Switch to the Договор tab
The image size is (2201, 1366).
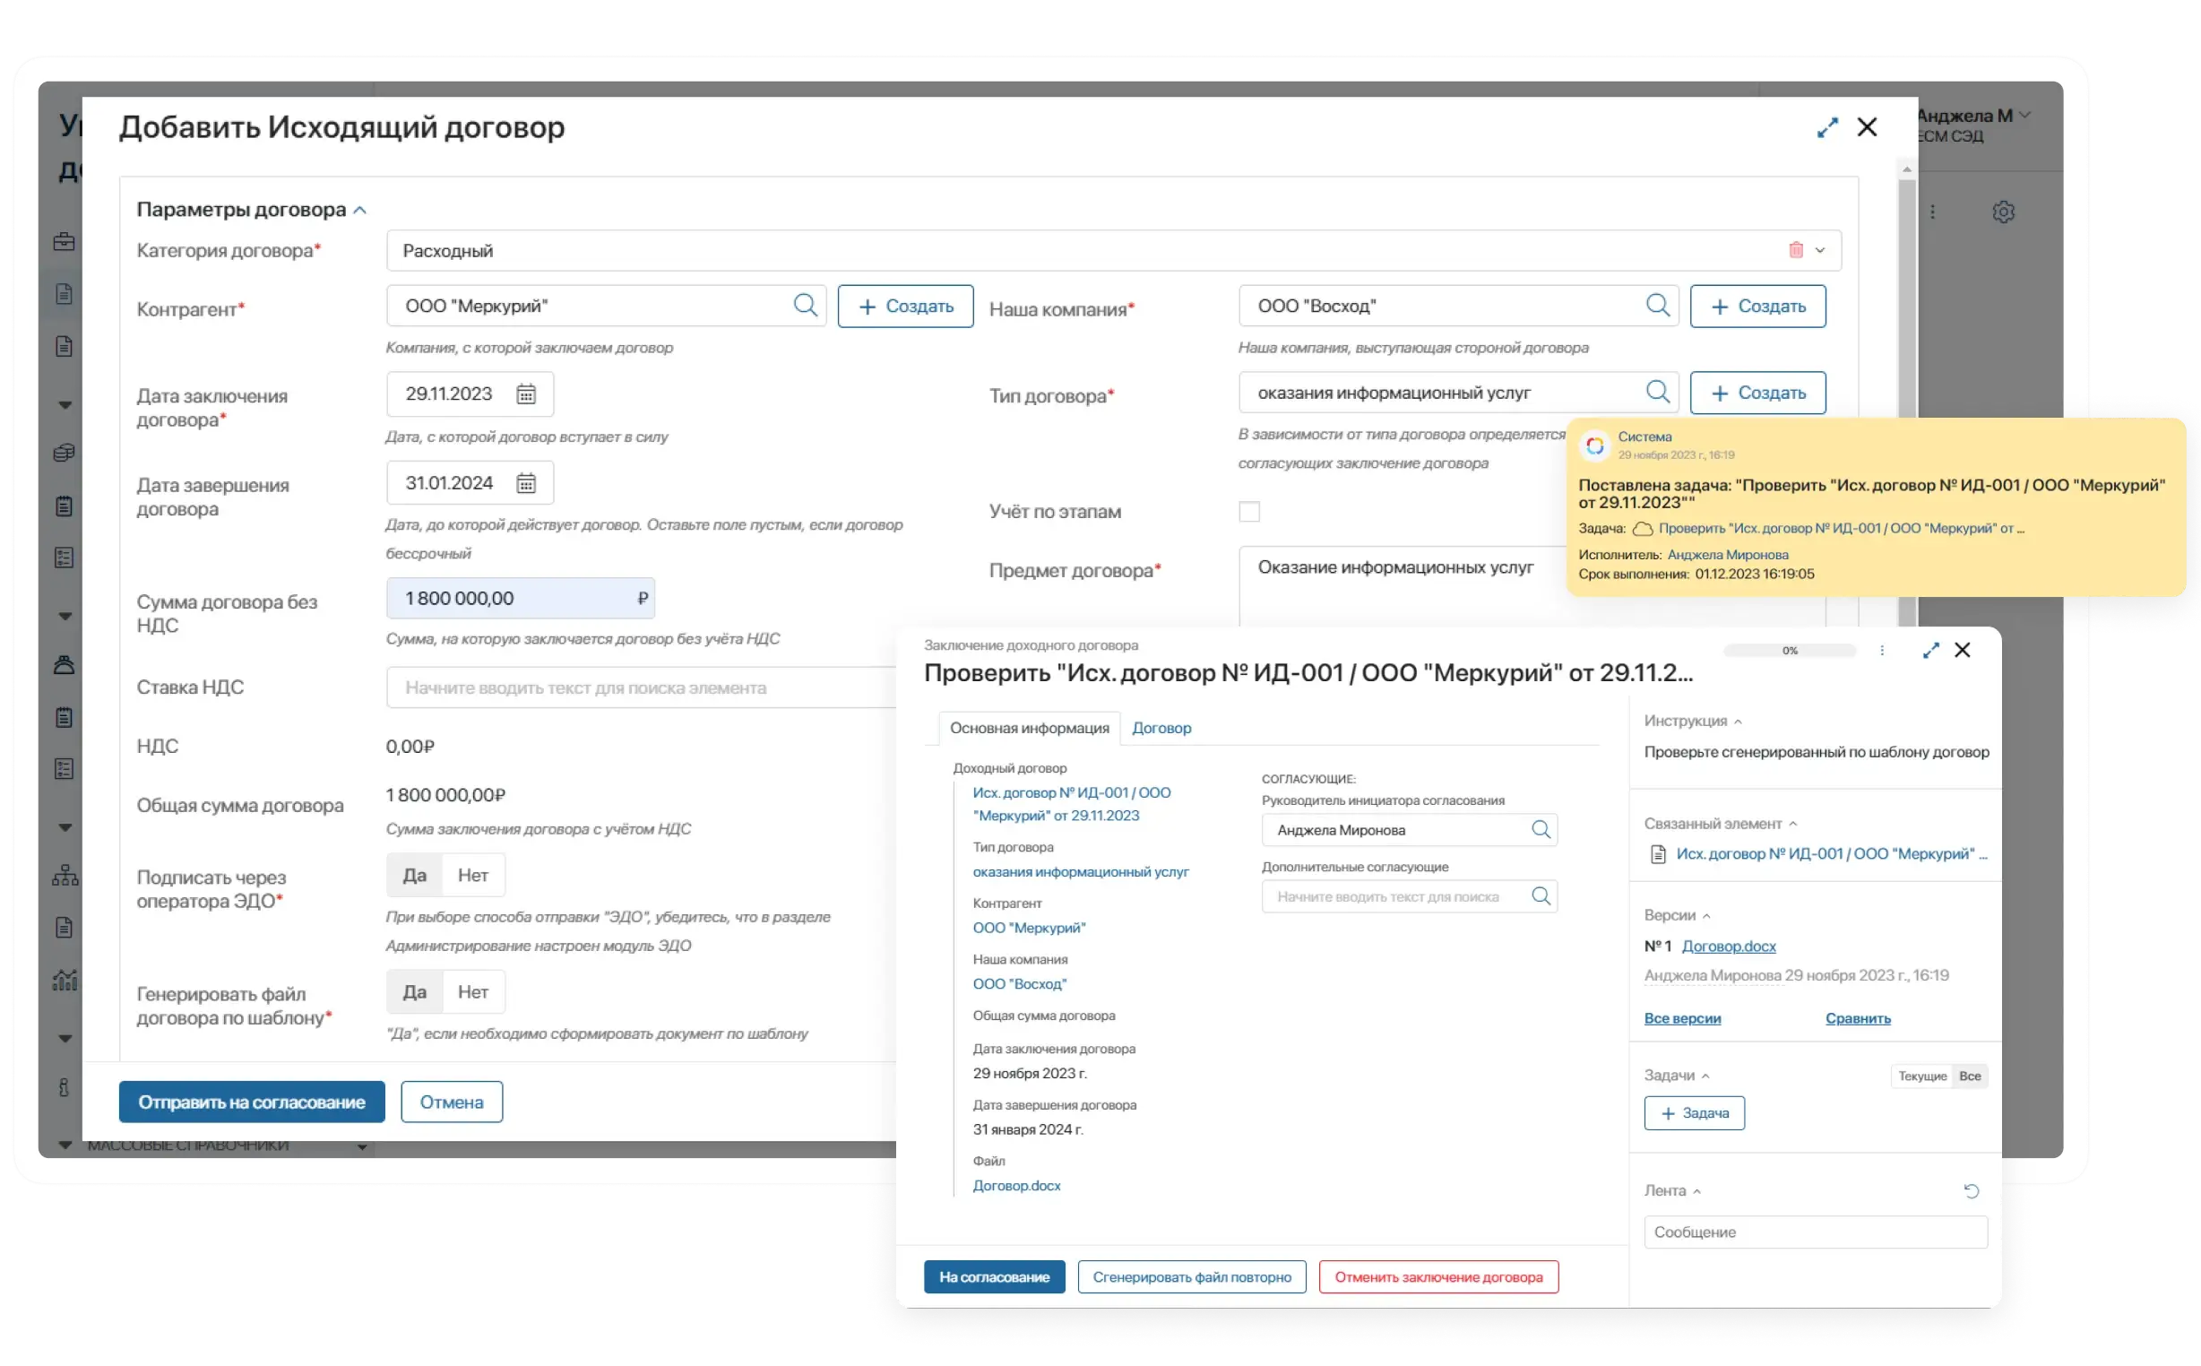pyautogui.click(x=1161, y=728)
